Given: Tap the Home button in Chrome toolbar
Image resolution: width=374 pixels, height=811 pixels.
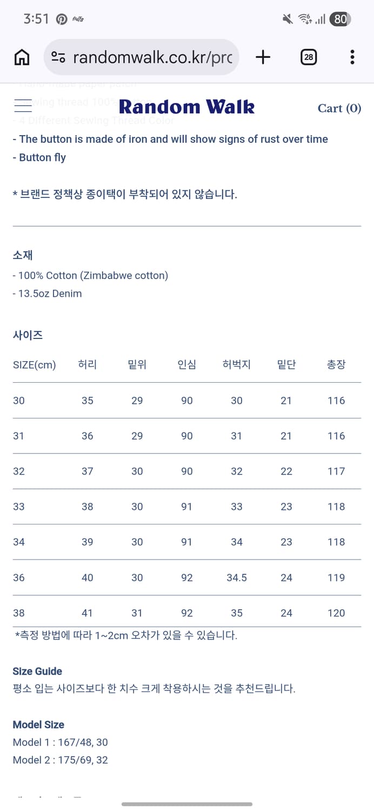Looking at the screenshot, I should click(22, 57).
